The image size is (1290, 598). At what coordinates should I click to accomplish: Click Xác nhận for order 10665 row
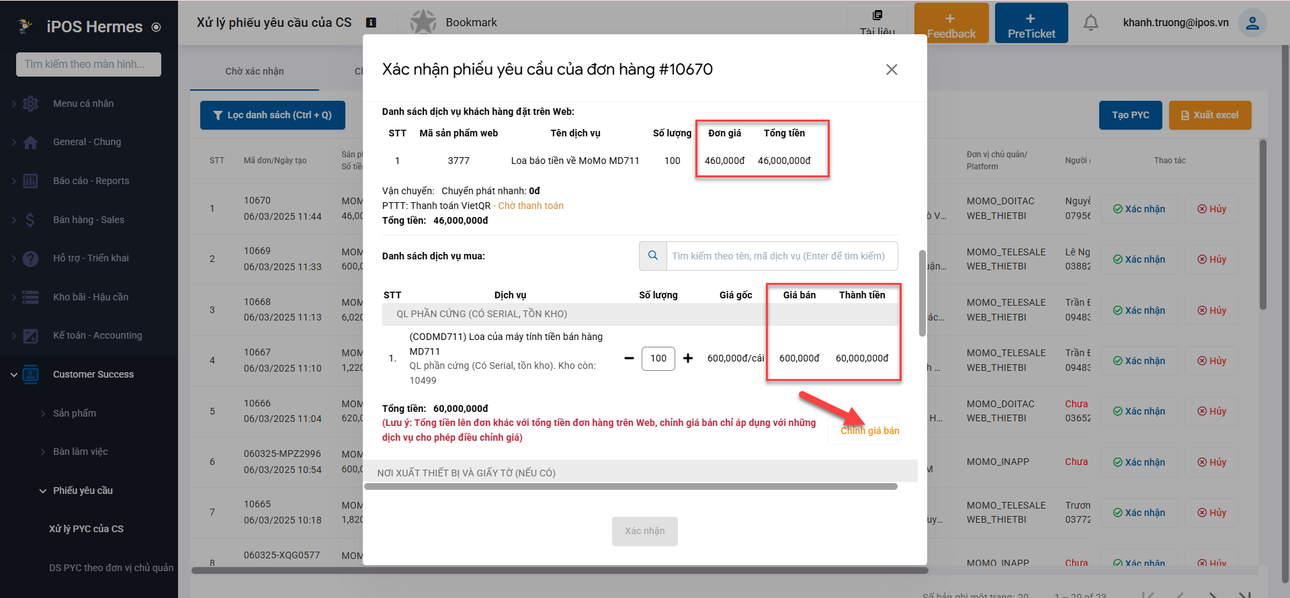pyautogui.click(x=1139, y=513)
